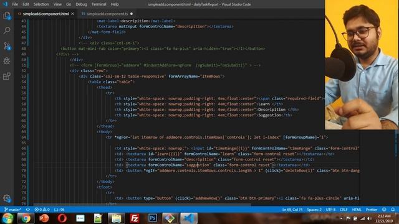Click the horizontal scrollbar under the editor
Image resolution: width=399 pixels, height=224 pixels.
coord(143,204)
